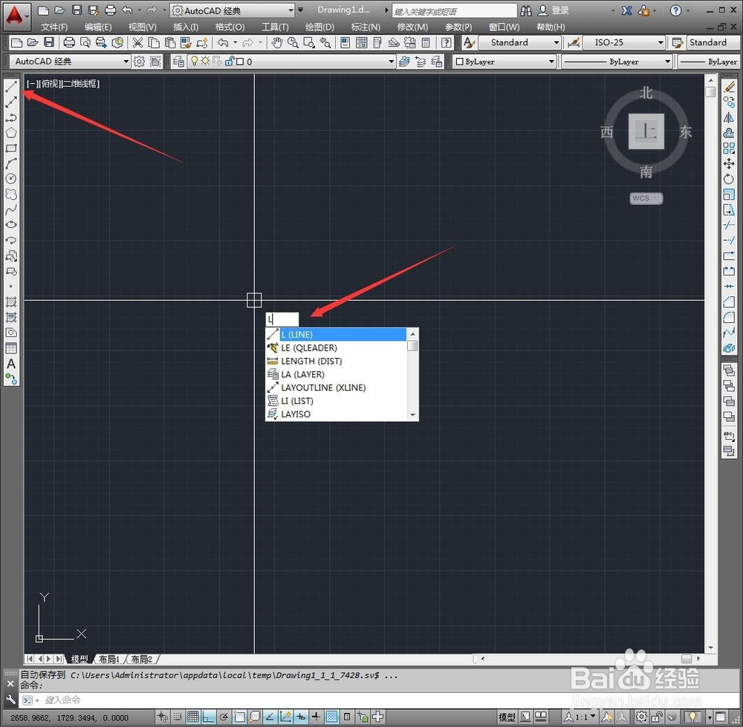Select the Move tool
Image resolution: width=743 pixels, height=727 pixels.
[x=729, y=164]
